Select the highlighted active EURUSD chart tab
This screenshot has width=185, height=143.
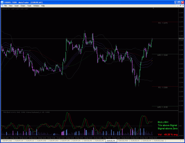(x=111, y=141)
